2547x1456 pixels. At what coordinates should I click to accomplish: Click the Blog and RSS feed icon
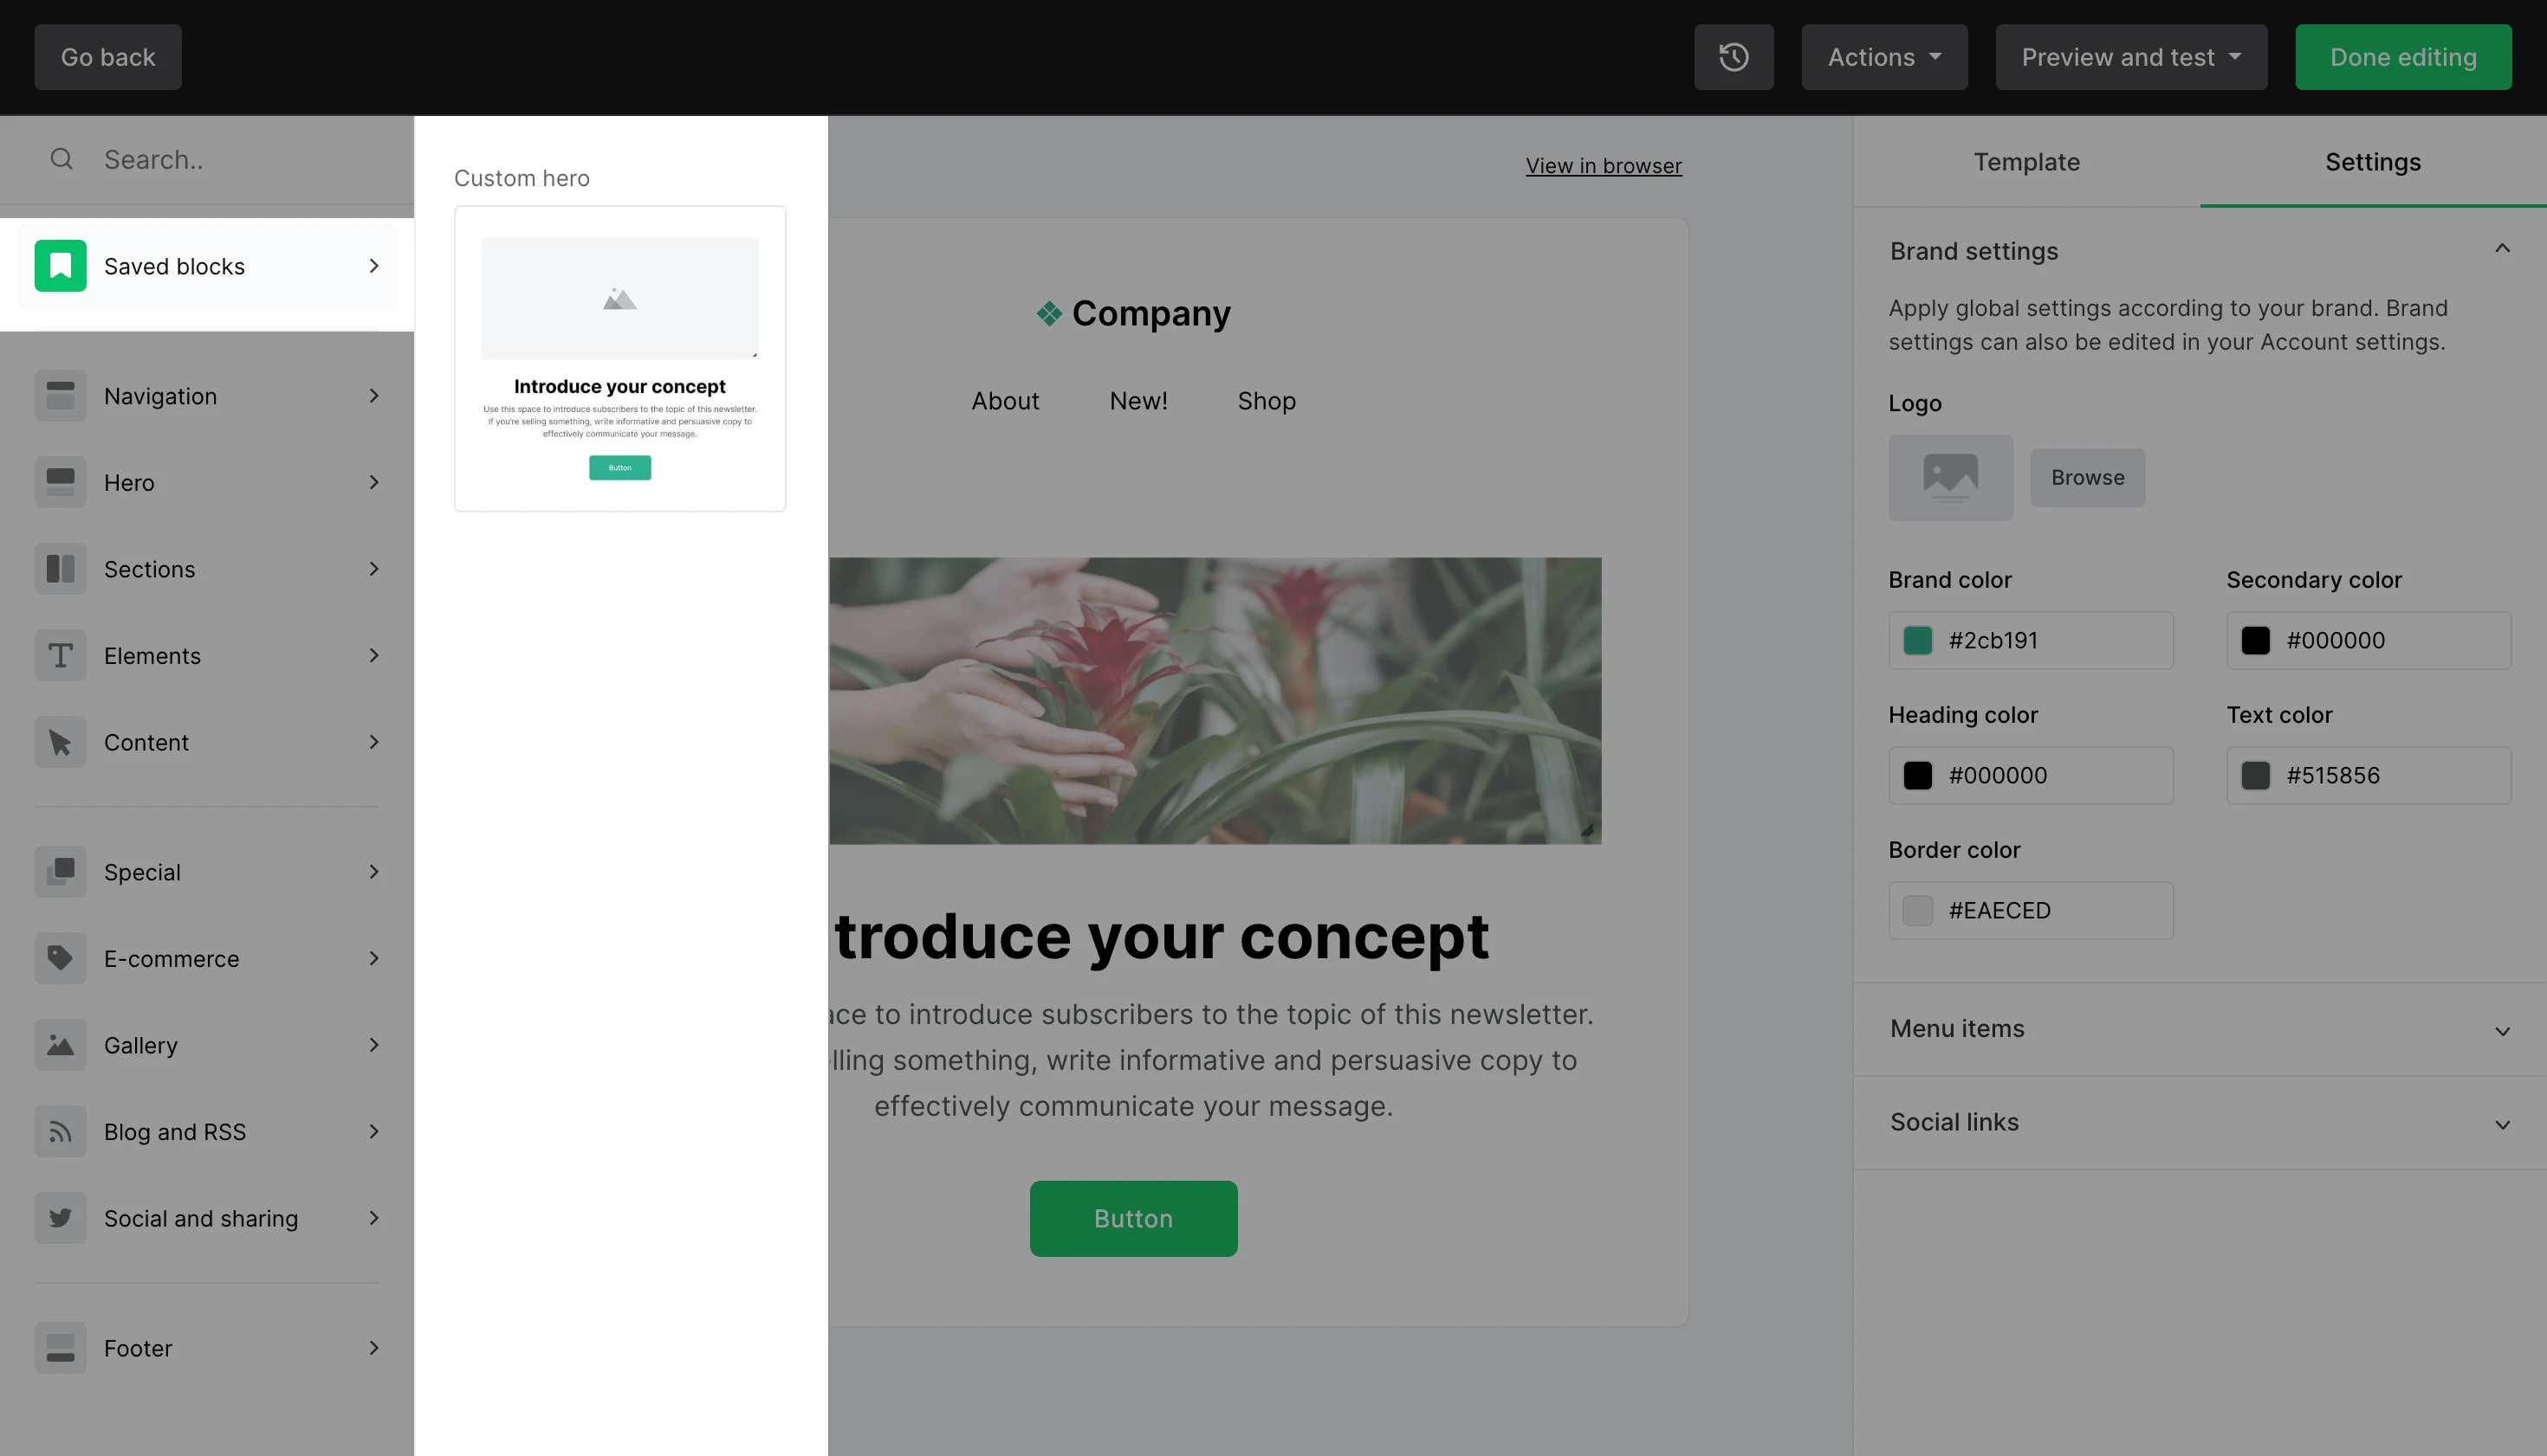tap(60, 1132)
